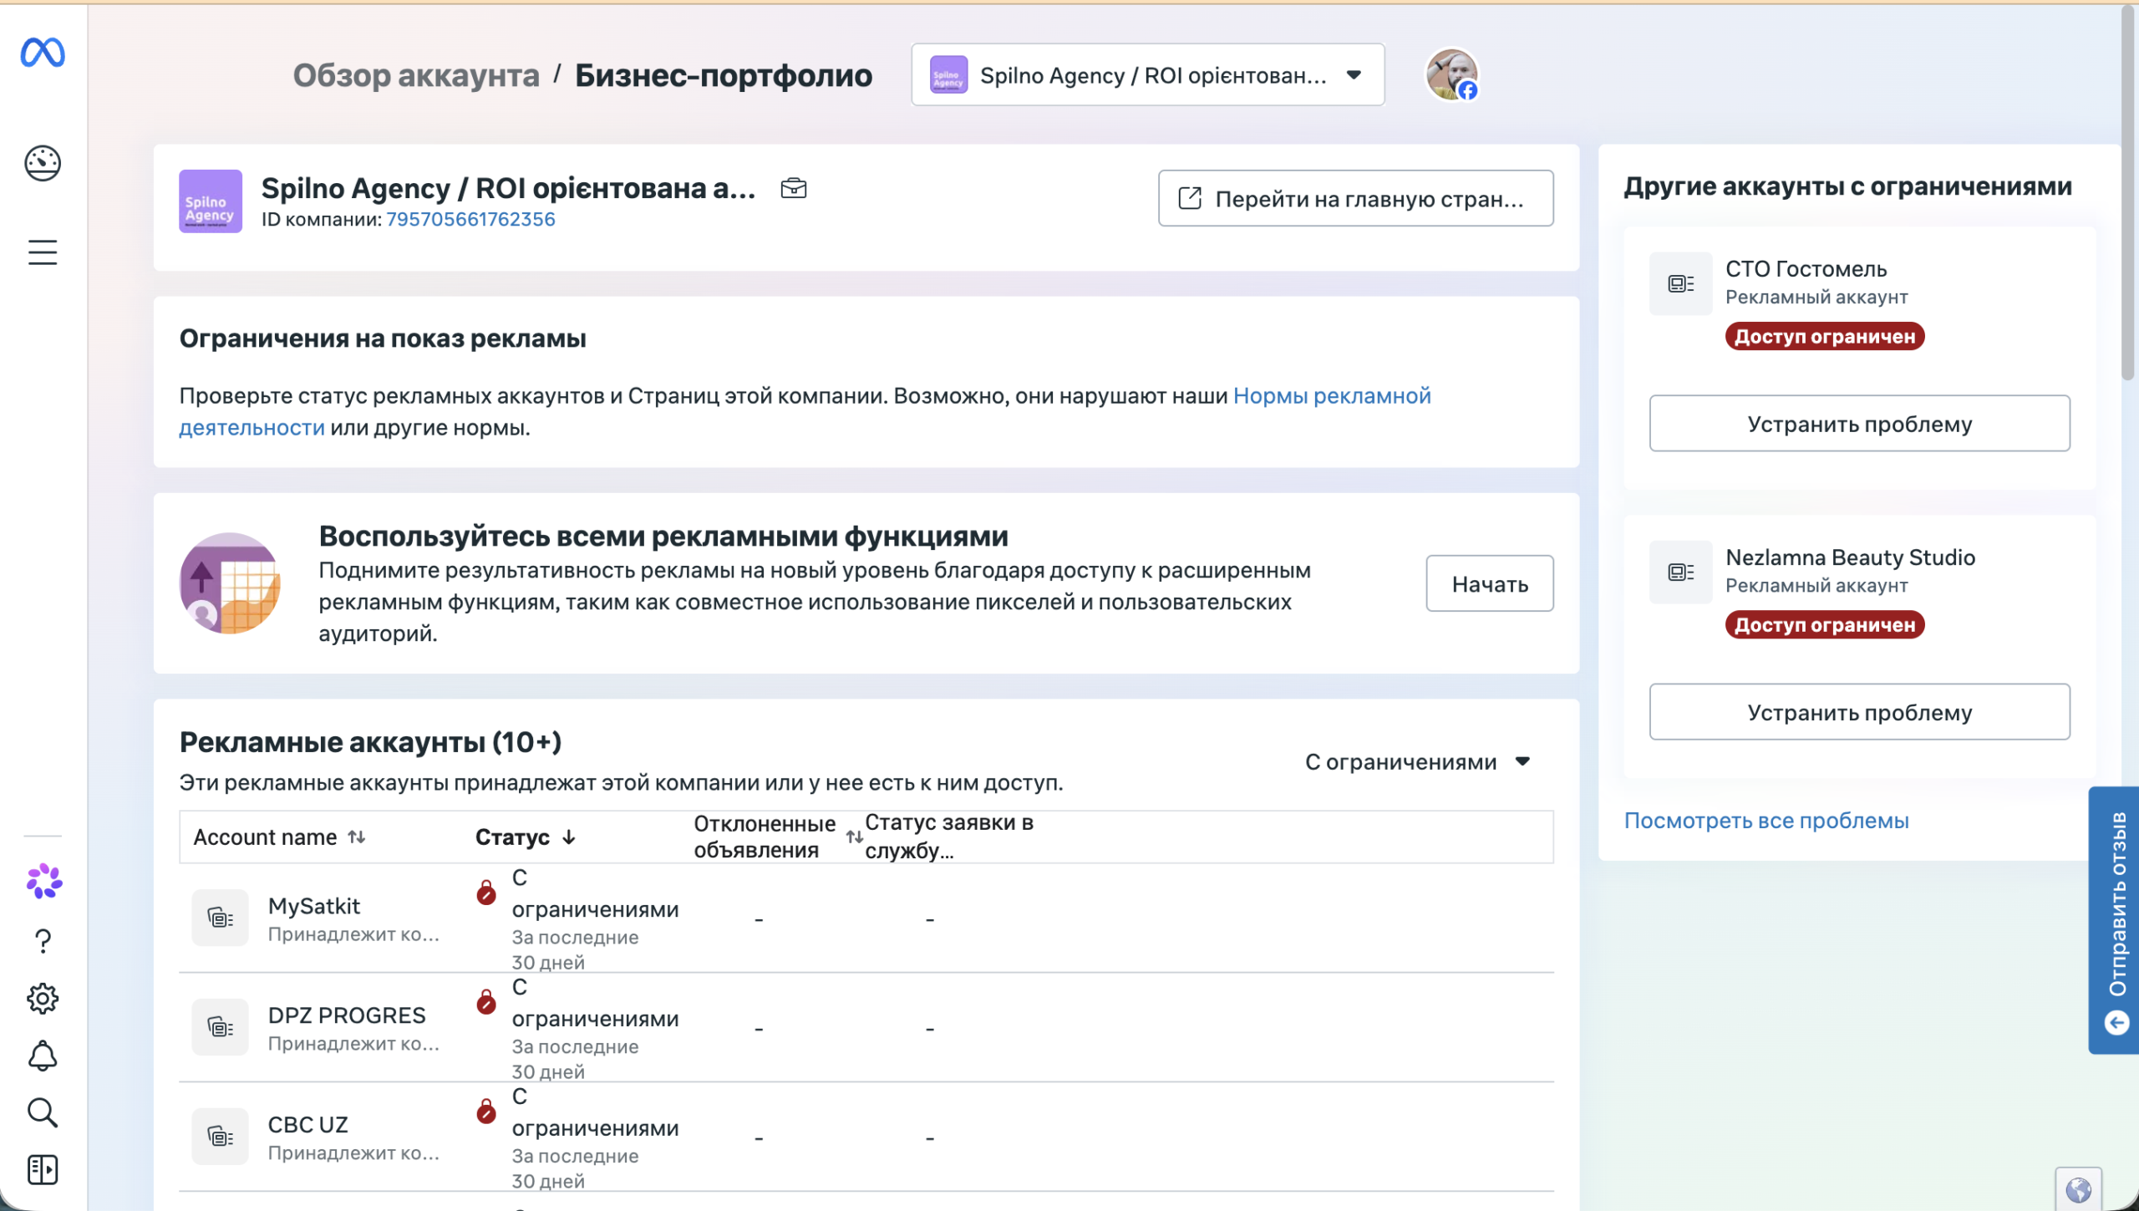Select the CBC UZ account name
This screenshot has width=2139, height=1211.
coord(307,1126)
